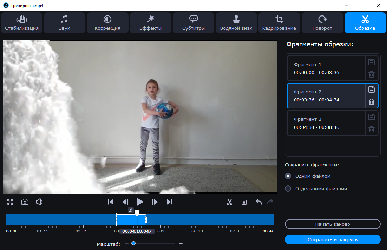
Task: Click the fullscreen expand icon
Action: pos(10,202)
